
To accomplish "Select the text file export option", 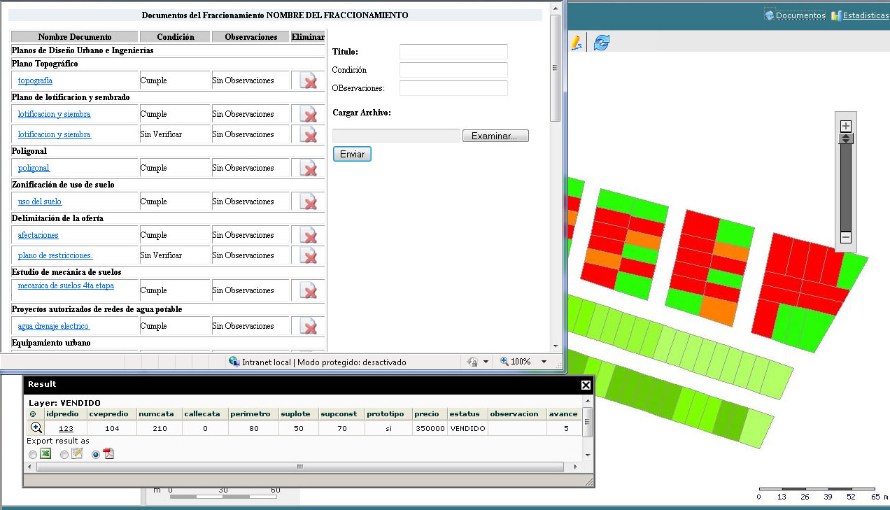I will [x=64, y=455].
